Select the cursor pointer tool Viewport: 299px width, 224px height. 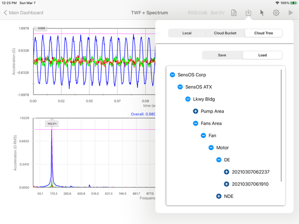click(x=262, y=13)
